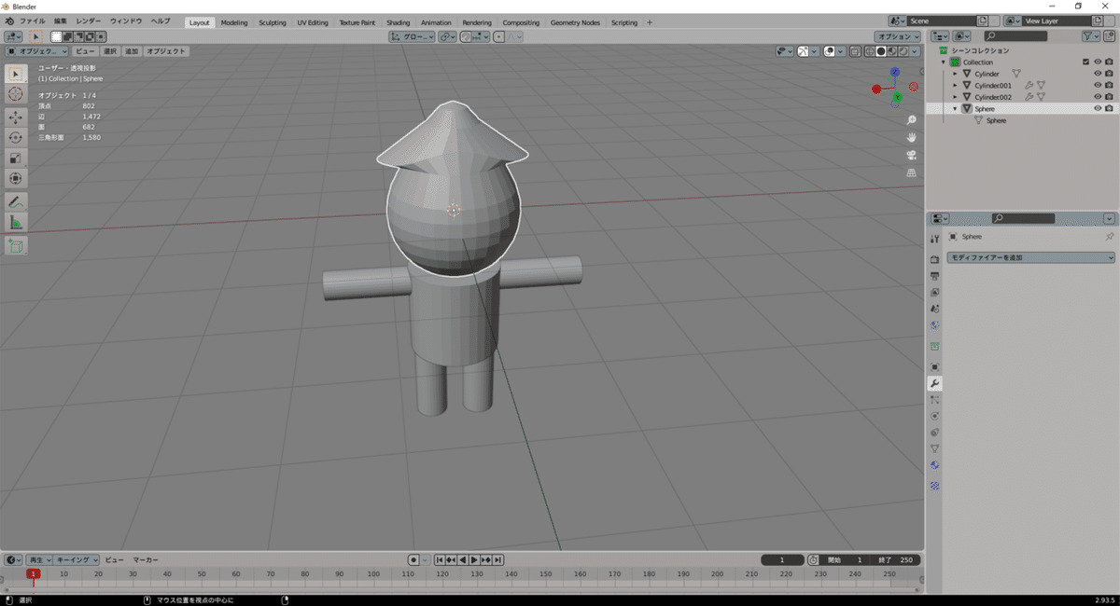Screen dimensions: 1120x606
Task: Expand the Cylinder.002 item in outliner
Action: click(x=955, y=97)
